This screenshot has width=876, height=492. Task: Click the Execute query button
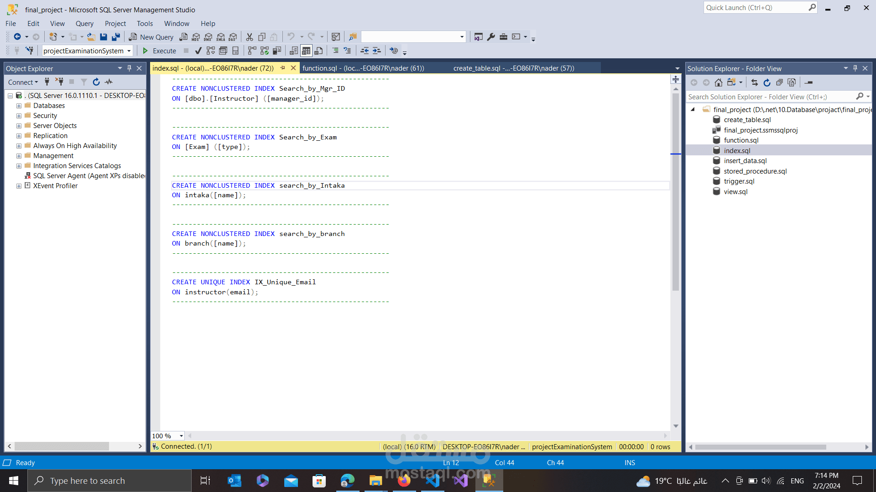159,51
